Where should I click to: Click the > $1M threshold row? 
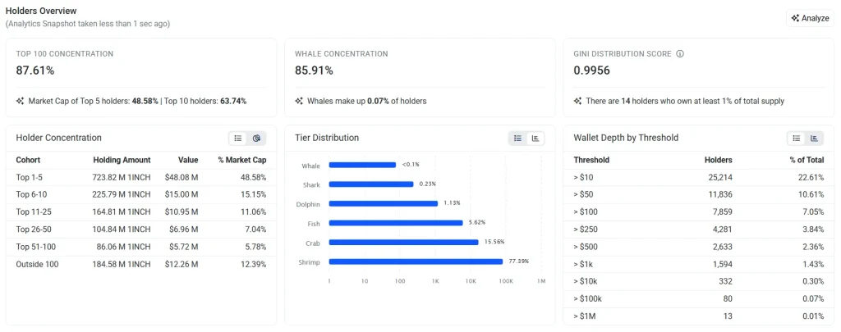698,316
